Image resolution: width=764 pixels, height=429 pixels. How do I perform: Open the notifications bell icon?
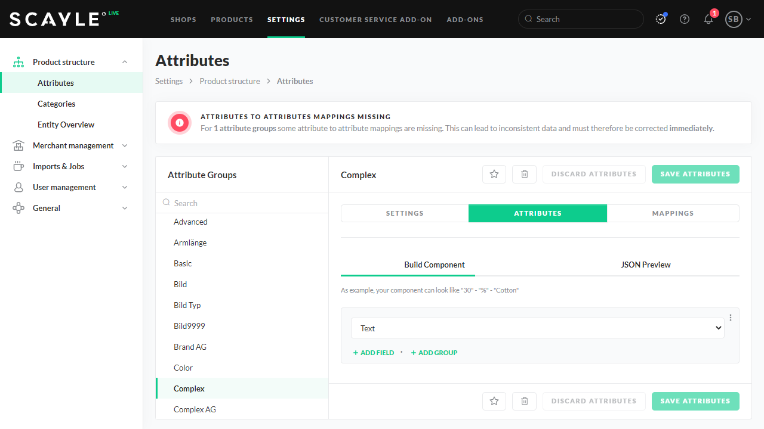708,19
